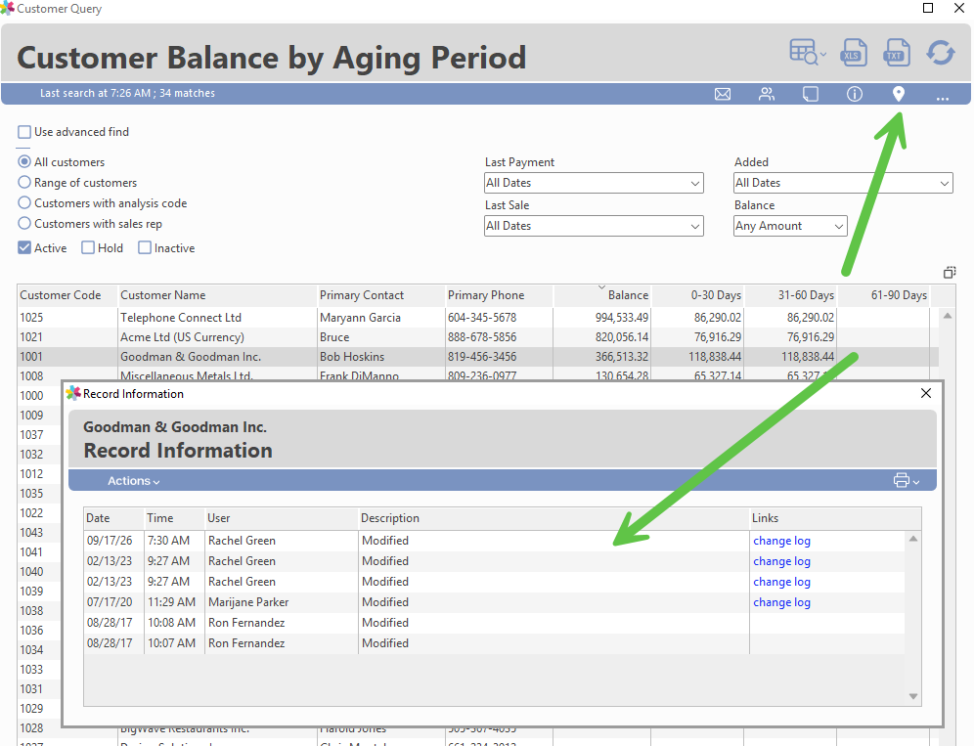Export results to XLS file
This screenshot has height=746, width=974.
click(854, 52)
